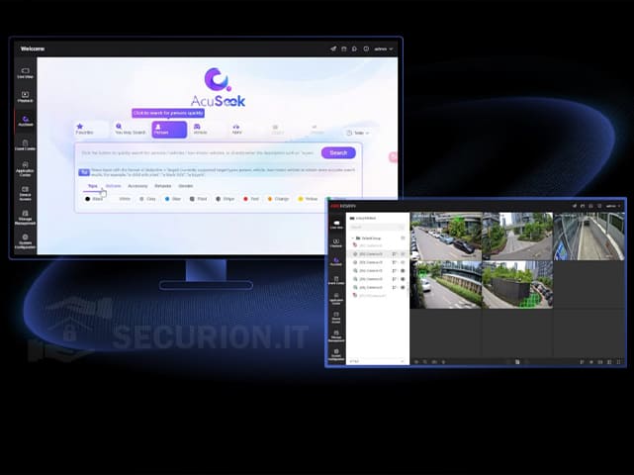Image resolution: width=634 pixels, height=475 pixels.
Task: Select the Person search category
Action: pos(169,130)
